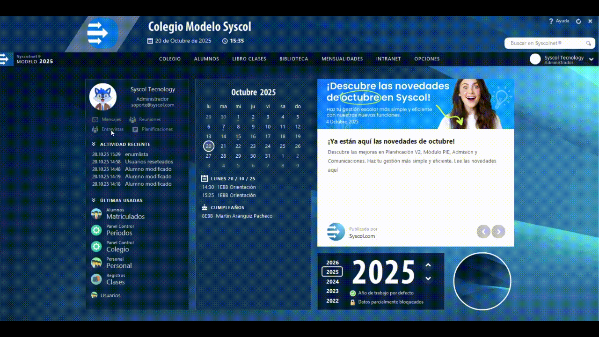
Task: Open Martin Aranguiz Pacheco birthday entry
Action: [x=237, y=216]
